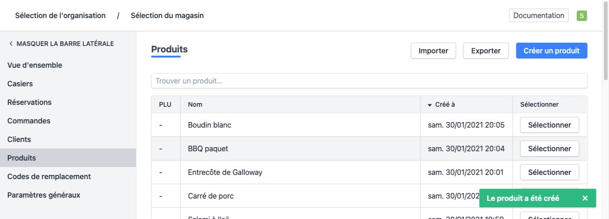
Task: Select the Entrecôte de Galloway product
Action: [x=549, y=173]
